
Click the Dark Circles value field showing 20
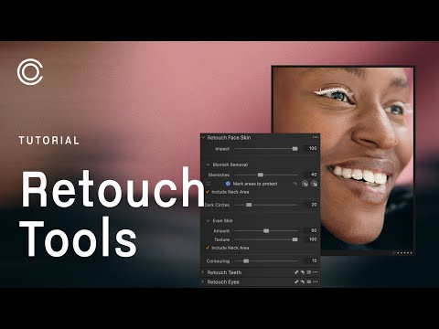pos(311,205)
